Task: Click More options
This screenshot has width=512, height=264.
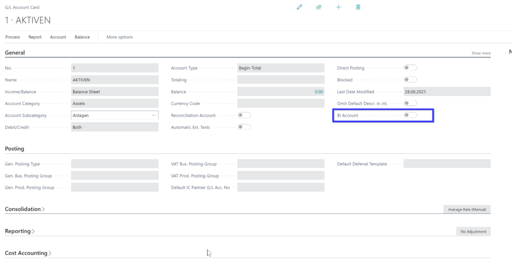Action: pyautogui.click(x=119, y=37)
